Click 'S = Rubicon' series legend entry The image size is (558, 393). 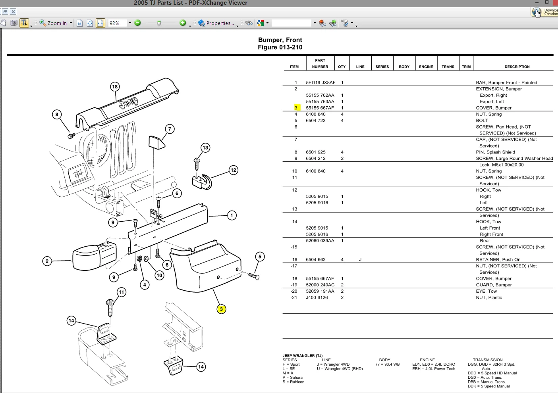[293, 382]
